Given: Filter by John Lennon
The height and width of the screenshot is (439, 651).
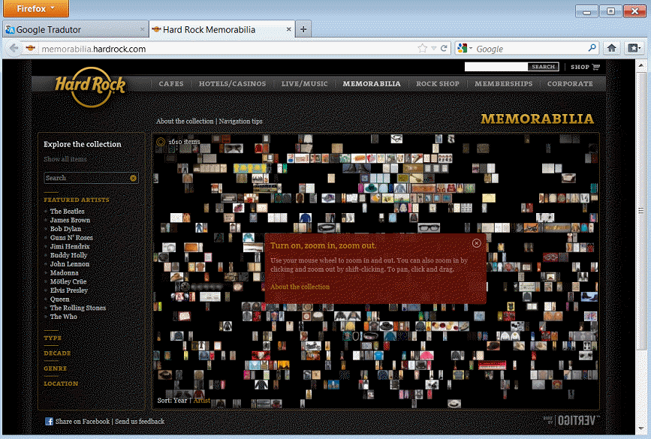Looking at the screenshot, I should 70,264.
